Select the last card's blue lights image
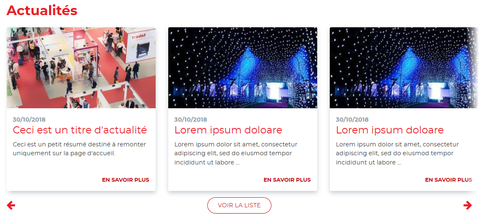The image size is (485, 214). pos(404,68)
